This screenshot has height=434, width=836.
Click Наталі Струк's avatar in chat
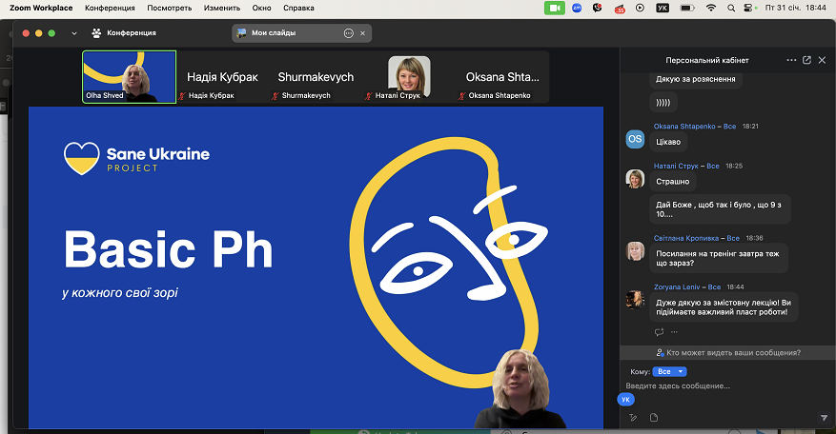(x=635, y=179)
